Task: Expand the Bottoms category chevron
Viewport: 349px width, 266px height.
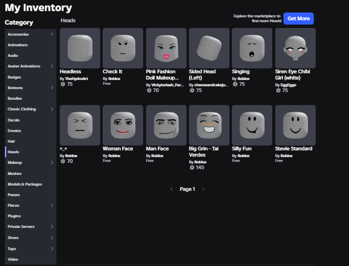Action: [x=52, y=88]
